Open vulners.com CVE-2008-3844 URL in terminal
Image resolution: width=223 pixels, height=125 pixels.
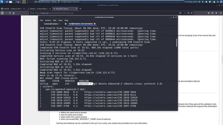coord(110,92)
